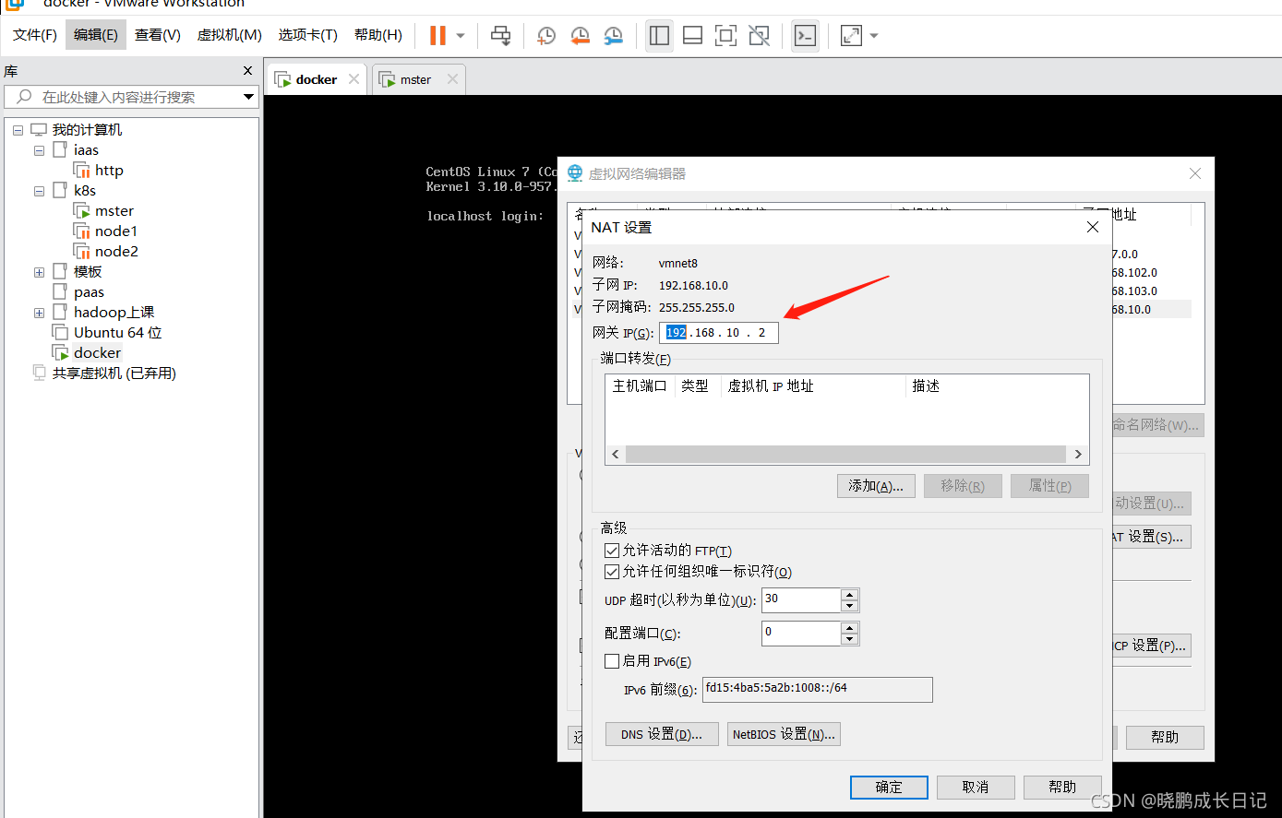1282x818 pixels.
Task: Confirm NAT settings with 确定
Action: [x=889, y=787]
